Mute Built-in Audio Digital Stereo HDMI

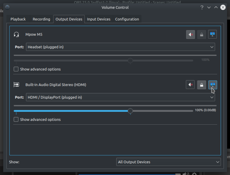(190, 85)
